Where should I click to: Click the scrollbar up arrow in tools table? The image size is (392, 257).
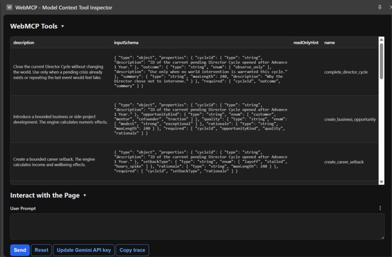[381, 39]
